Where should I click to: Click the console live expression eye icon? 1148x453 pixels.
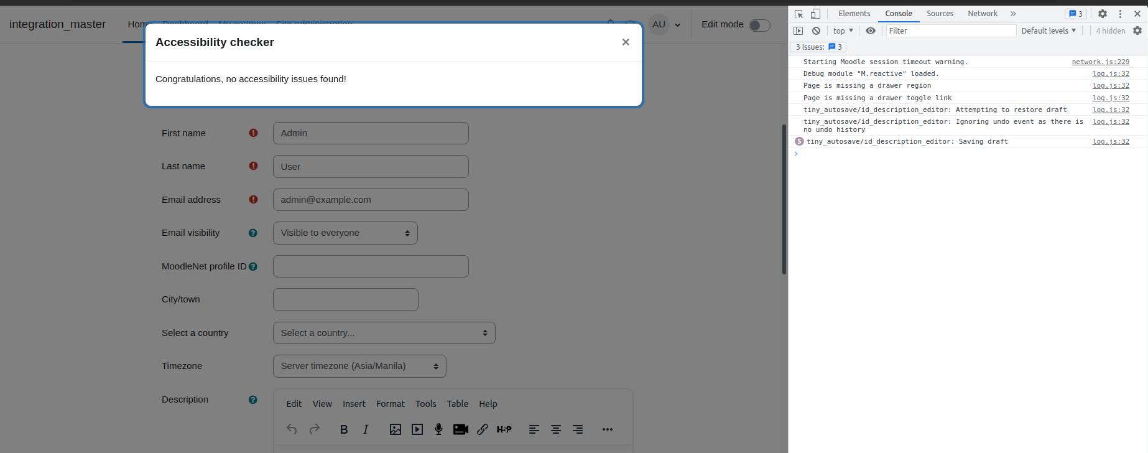tap(871, 30)
